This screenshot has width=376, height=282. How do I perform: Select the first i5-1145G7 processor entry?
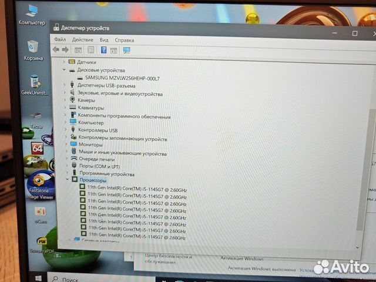point(137,189)
